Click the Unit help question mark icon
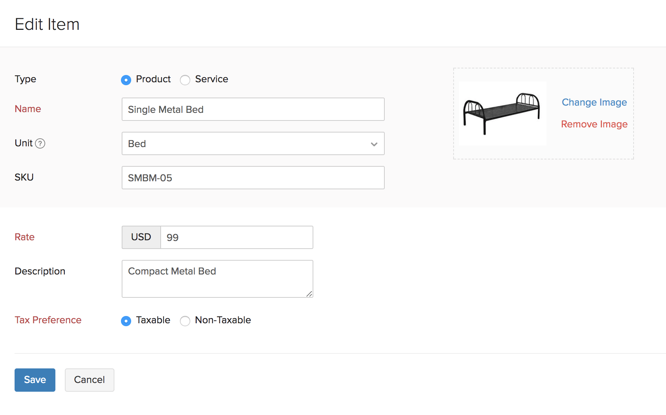This screenshot has width=666, height=415. [40, 143]
